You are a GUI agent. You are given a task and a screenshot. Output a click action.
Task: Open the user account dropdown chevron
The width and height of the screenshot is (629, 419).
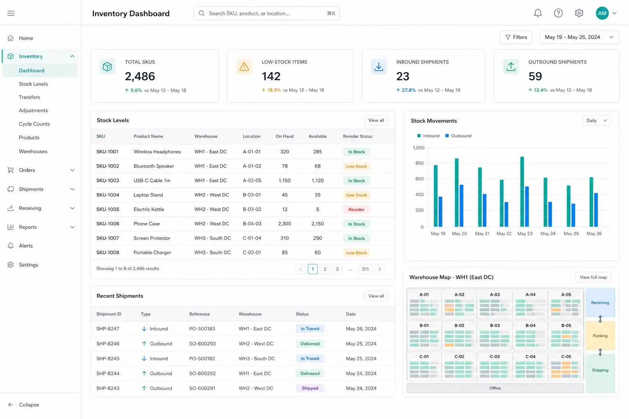pyautogui.click(x=614, y=13)
